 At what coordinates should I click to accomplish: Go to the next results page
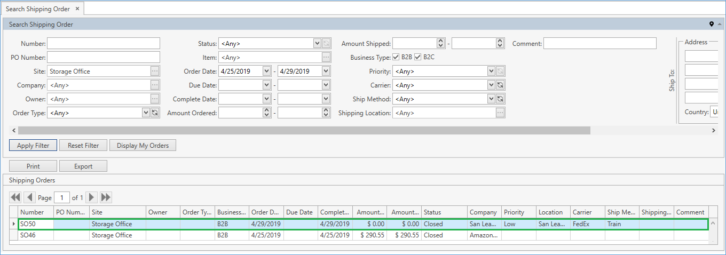point(92,197)
